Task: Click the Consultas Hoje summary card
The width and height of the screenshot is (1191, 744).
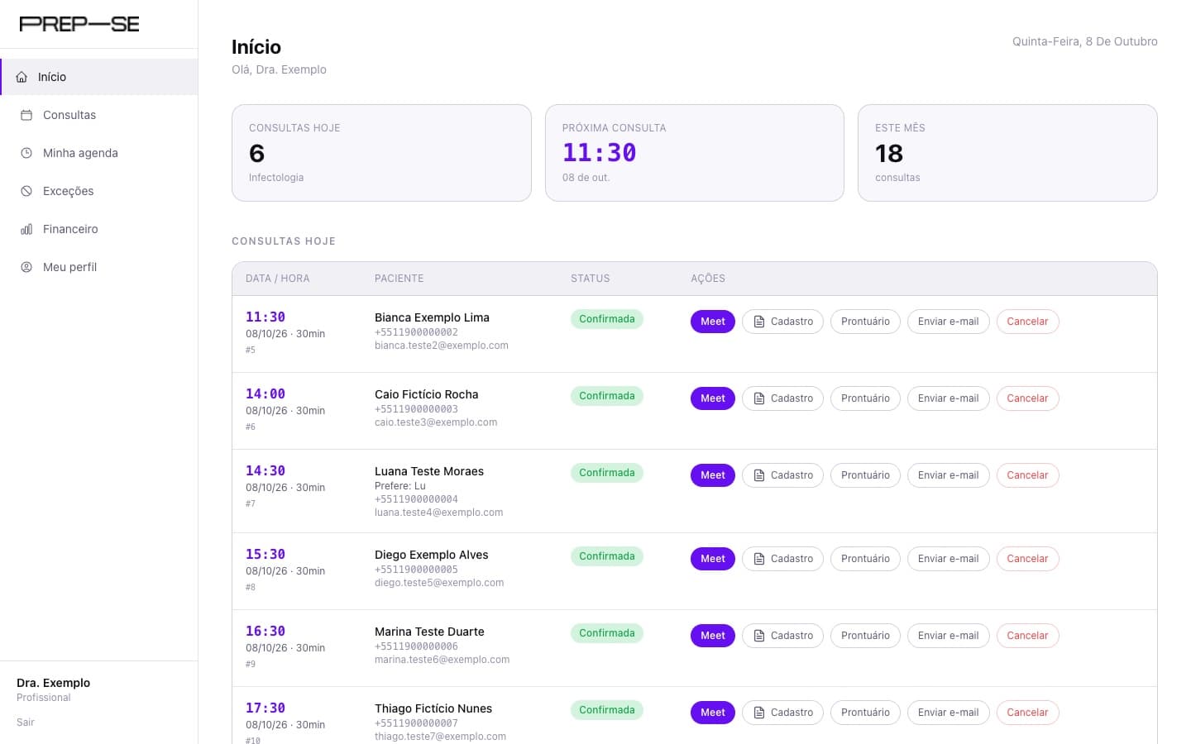Action: pyautogui.click(x=381, y=153)
